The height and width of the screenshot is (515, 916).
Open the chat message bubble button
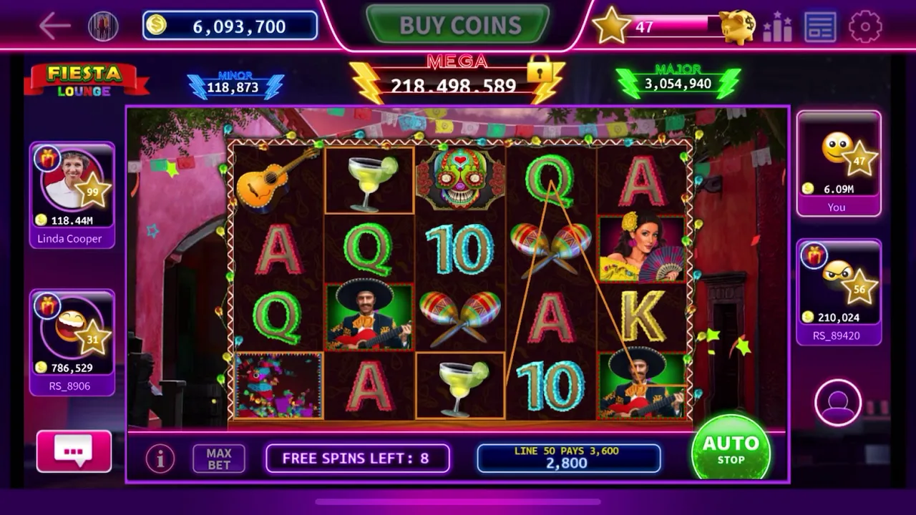74,451
